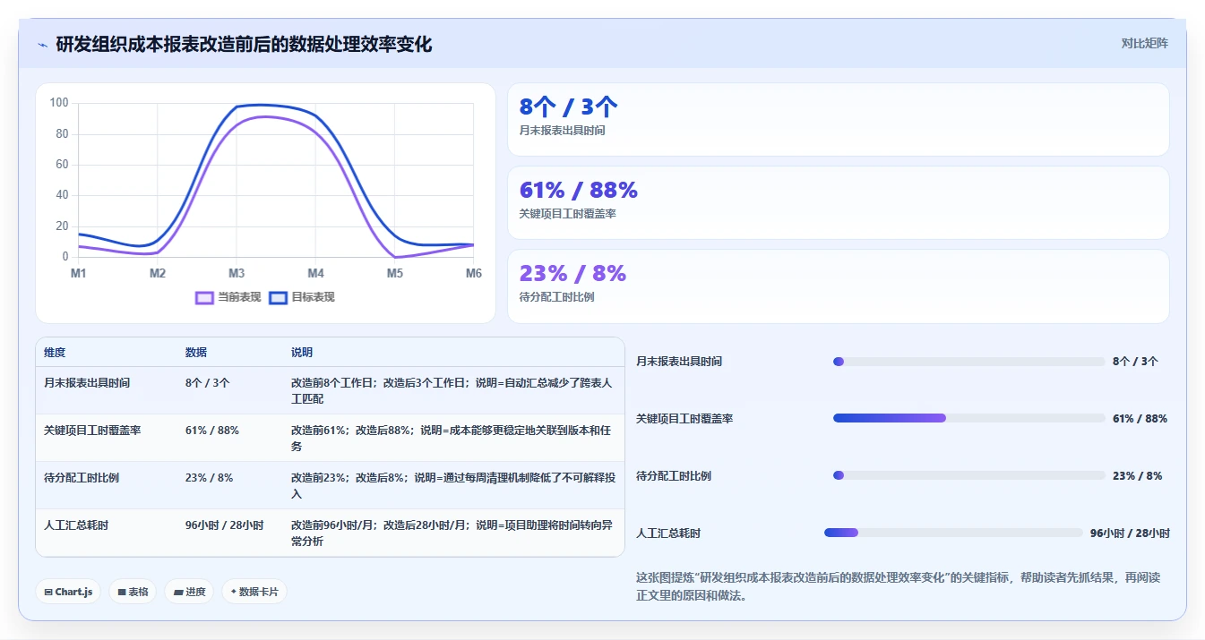Screen dimensions: 1205x640
Task: Click the 说明 column header
Action: (x=302, y=353)
